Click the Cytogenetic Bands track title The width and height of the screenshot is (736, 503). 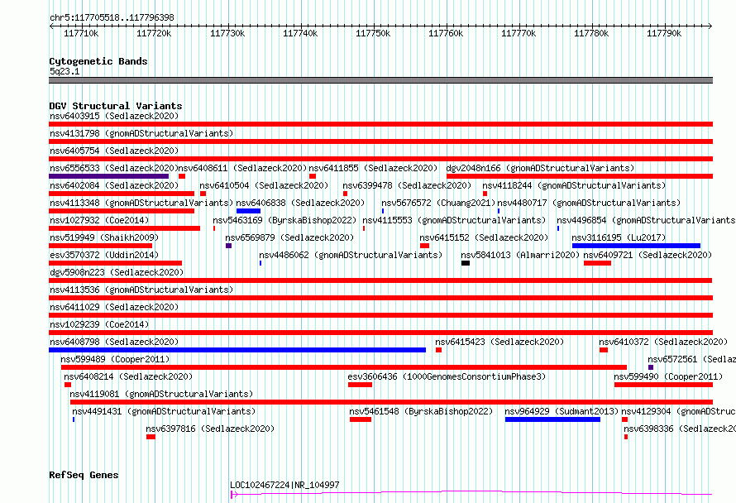pos(98,61)
